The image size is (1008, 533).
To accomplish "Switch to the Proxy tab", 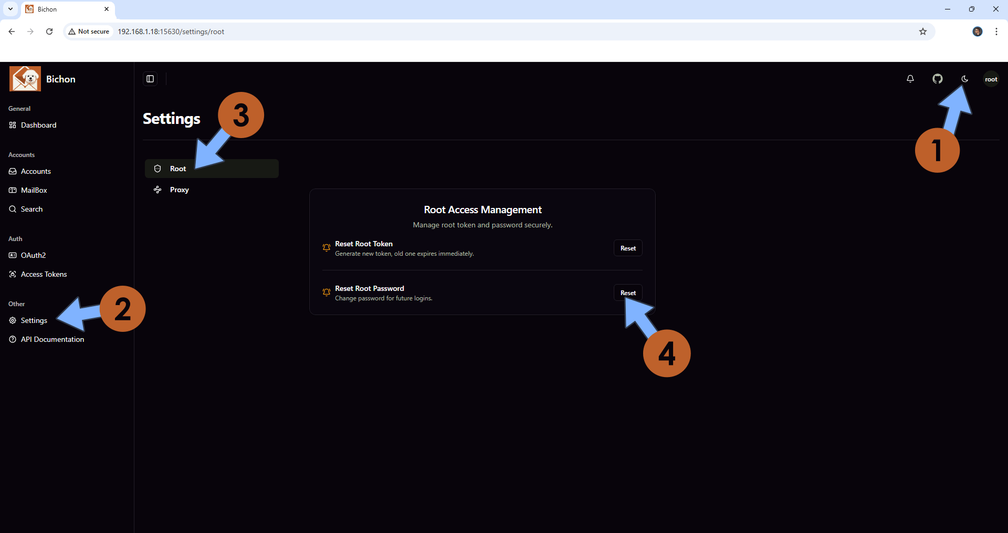I will (x=179, y=190).
